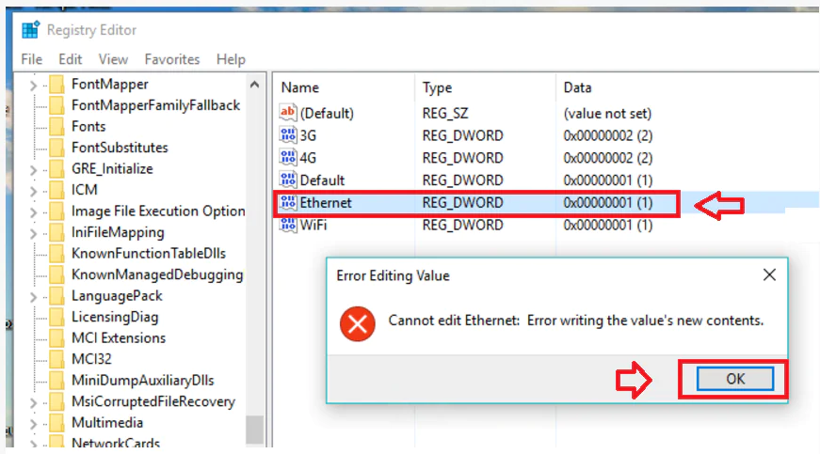Select the MiniDumpAuxiliaryDlls tree key
Image resolution: width=820 pixels, height=454 pixels.
143,381
